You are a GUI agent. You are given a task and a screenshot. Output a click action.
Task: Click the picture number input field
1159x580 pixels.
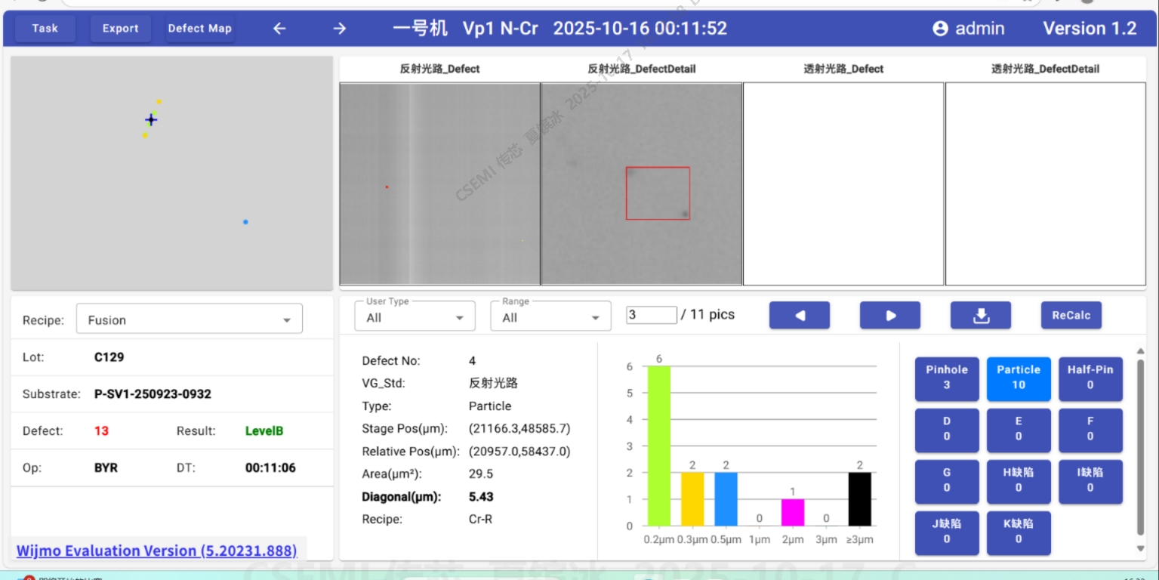click(651, 315)
